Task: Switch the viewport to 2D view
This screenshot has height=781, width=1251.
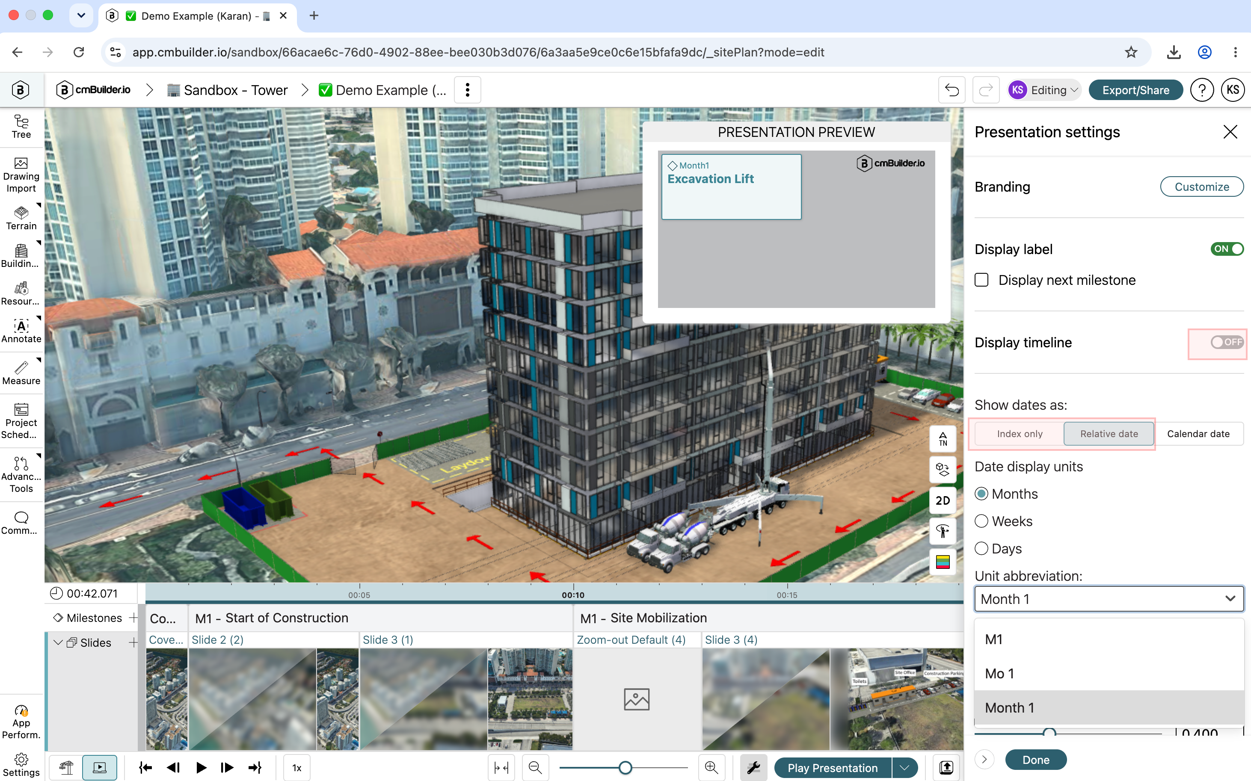Action: pyautogui.click(x=943, y=500)
